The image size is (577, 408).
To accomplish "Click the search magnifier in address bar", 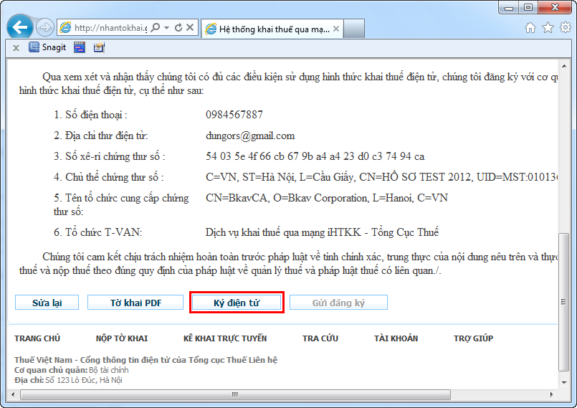I will click(156, 28).
